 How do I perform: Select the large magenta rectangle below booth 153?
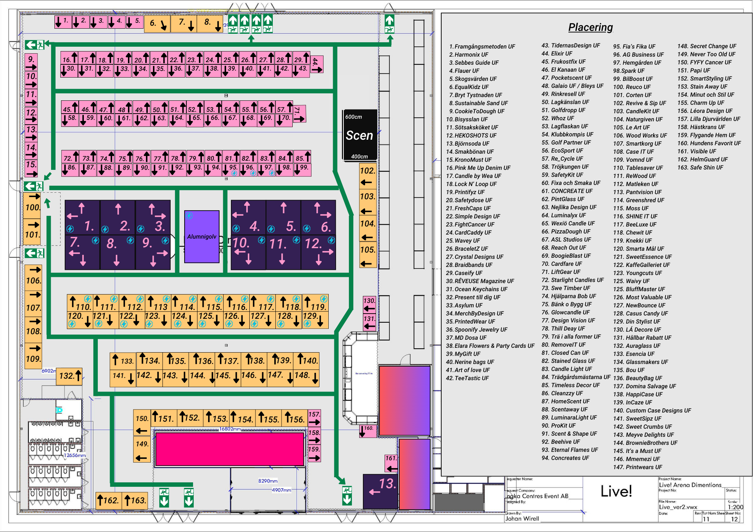click(x=230, y=449)
